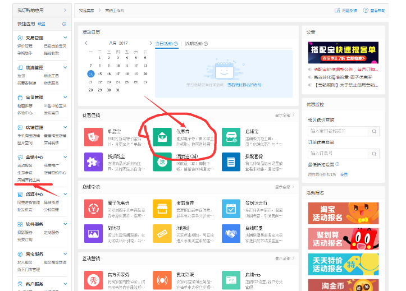The height and width of the screenshot is (291, 406).
Task: Open the 单品宝 tool icon
Action: point(93,137)
